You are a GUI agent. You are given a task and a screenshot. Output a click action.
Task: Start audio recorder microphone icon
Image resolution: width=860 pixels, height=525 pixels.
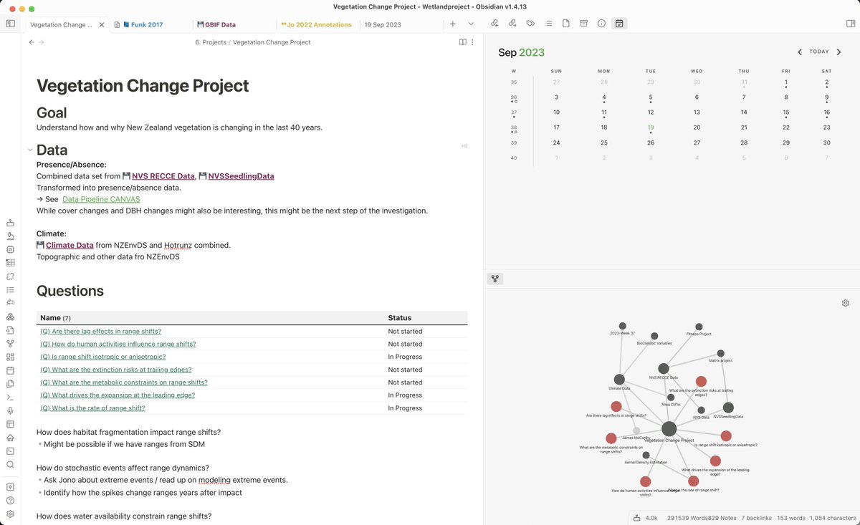click(x=10, y=410)
